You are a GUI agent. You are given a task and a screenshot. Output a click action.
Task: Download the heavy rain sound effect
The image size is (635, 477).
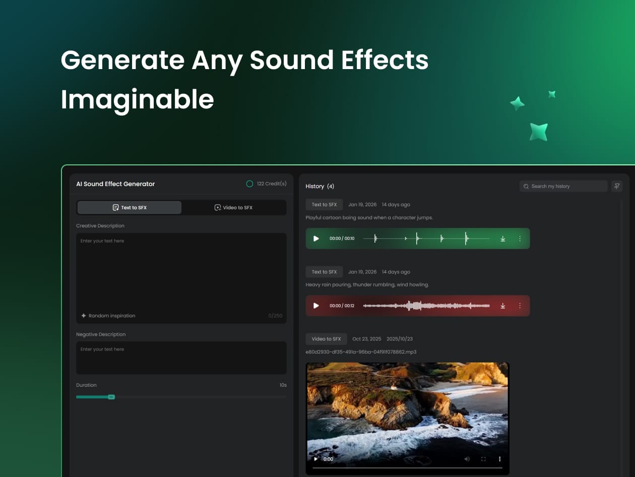[x=502, y=306]
